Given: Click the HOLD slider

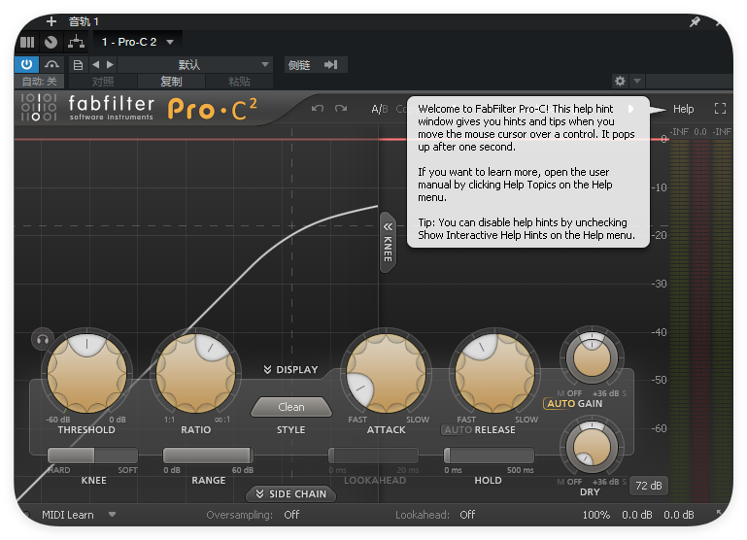Looking at the screenshot, I should pyautogui.click(x=489, y=456).
